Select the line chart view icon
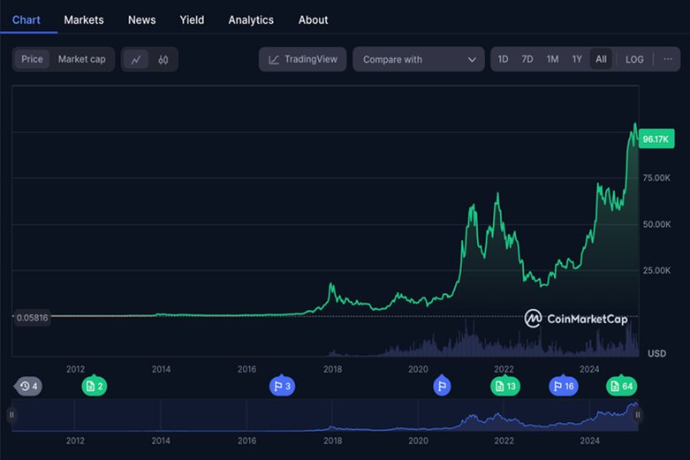 pyautogui.click(x=135, y=59)
